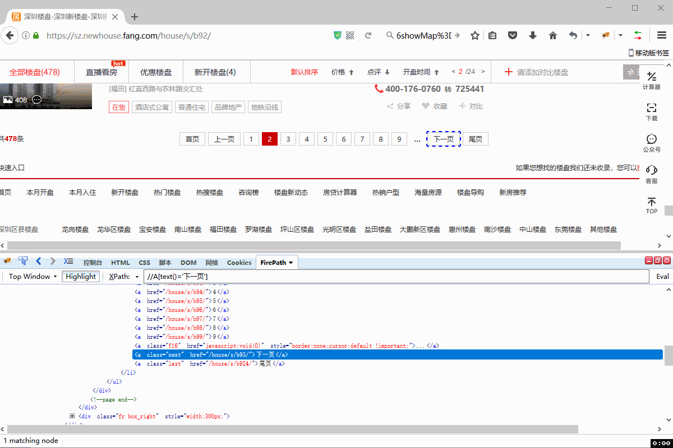Switch to the 控制台 console tab

93,263
